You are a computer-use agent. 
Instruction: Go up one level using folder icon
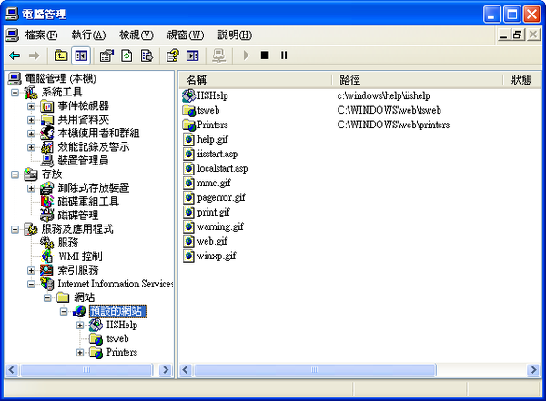(61, 55)
